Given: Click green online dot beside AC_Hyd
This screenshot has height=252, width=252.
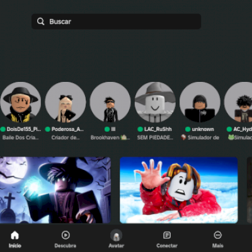Looking at the screenshot, I should (x=229, y=129).
